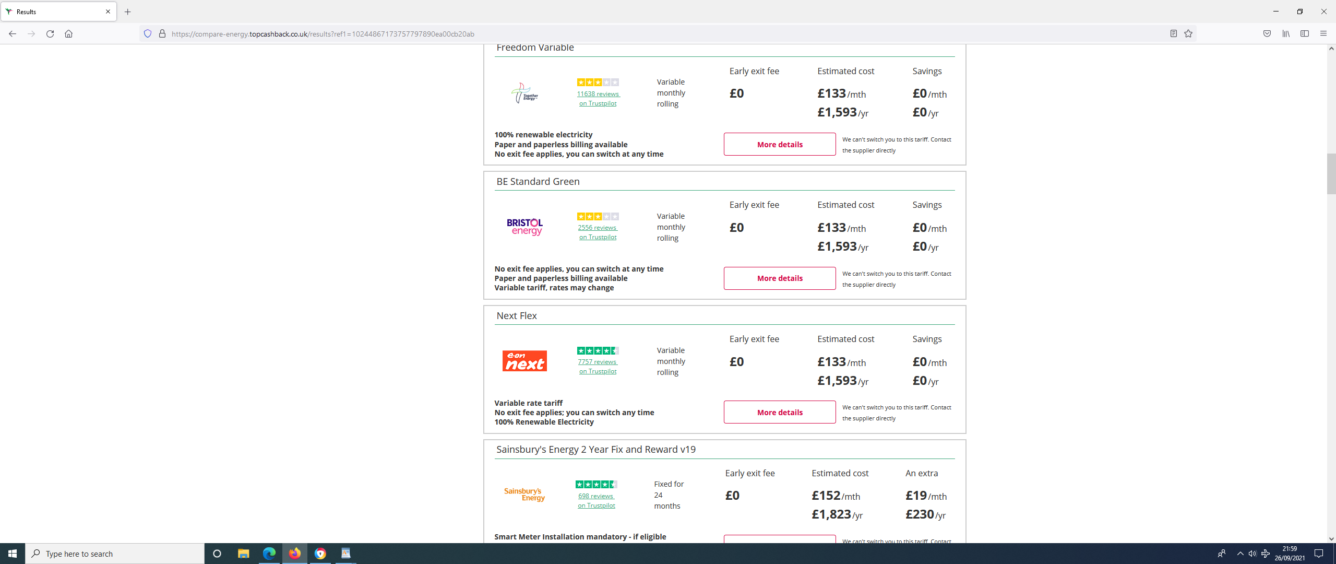Click the 'Fixed for 24 months' text
Screen dimensions: 1336x564
click(669, 495)
